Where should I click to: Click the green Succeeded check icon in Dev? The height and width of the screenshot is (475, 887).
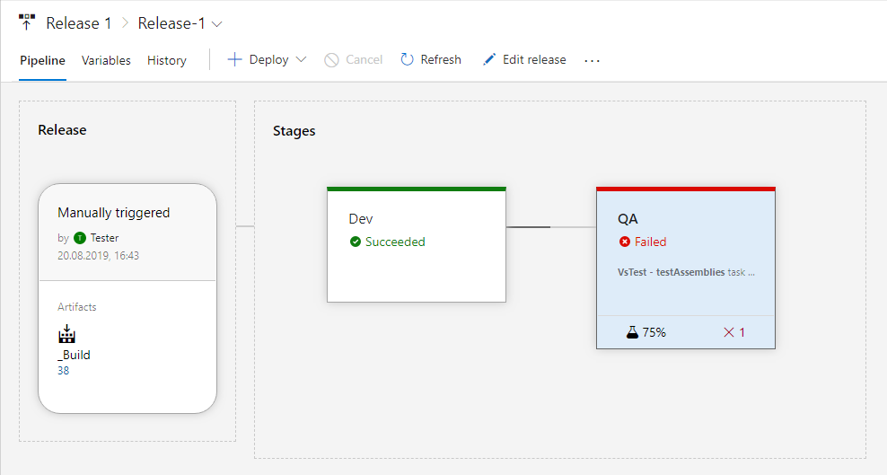click(356, 242)
